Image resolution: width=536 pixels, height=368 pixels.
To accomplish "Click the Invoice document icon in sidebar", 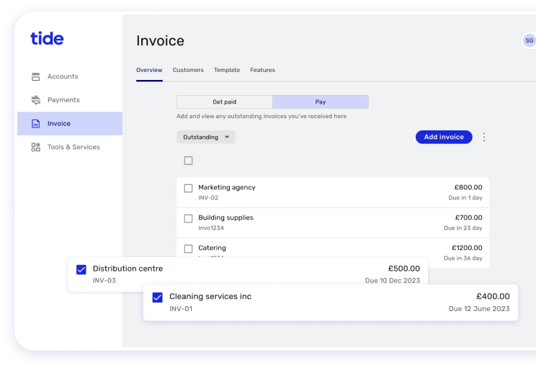I will [35, 123].
